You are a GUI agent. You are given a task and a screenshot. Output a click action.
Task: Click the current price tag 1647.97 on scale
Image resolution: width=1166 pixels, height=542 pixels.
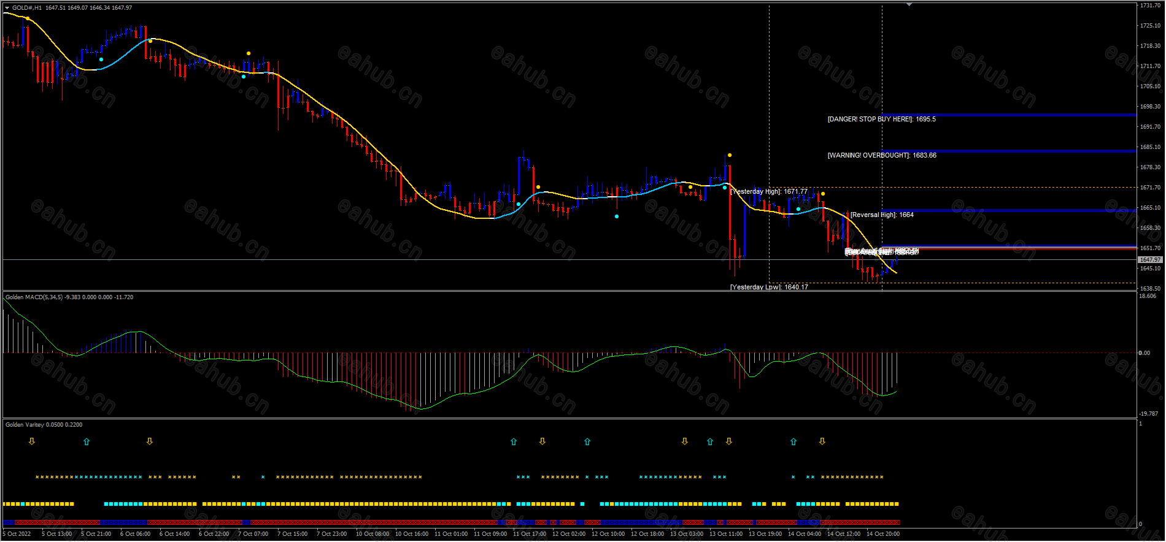(x=1150, y=260)
